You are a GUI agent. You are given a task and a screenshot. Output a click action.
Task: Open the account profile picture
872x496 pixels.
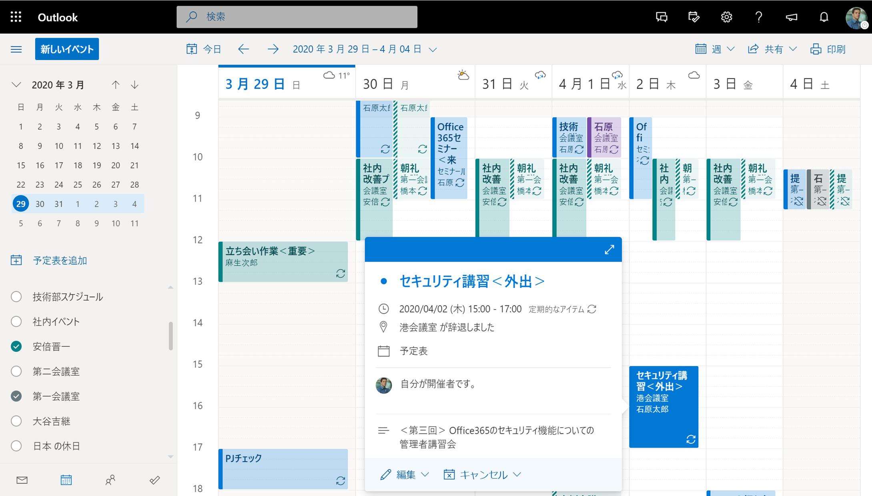(x=856, y=18)
